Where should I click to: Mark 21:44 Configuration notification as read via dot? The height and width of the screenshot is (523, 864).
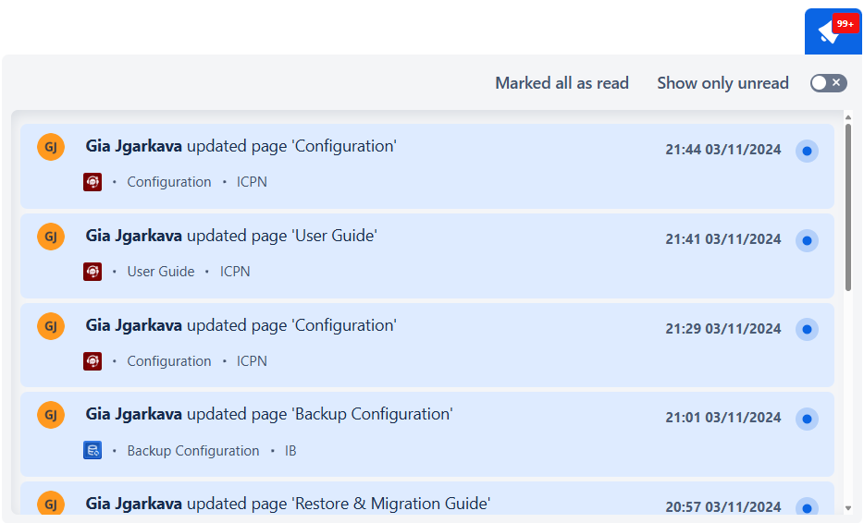tap(807, 151)
